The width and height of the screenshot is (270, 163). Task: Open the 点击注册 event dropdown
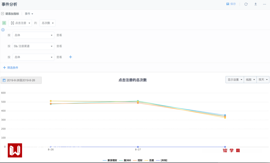[20, 23]
